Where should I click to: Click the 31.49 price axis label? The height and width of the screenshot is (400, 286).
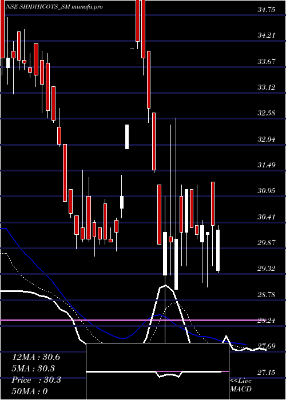[x=267, y=165]
